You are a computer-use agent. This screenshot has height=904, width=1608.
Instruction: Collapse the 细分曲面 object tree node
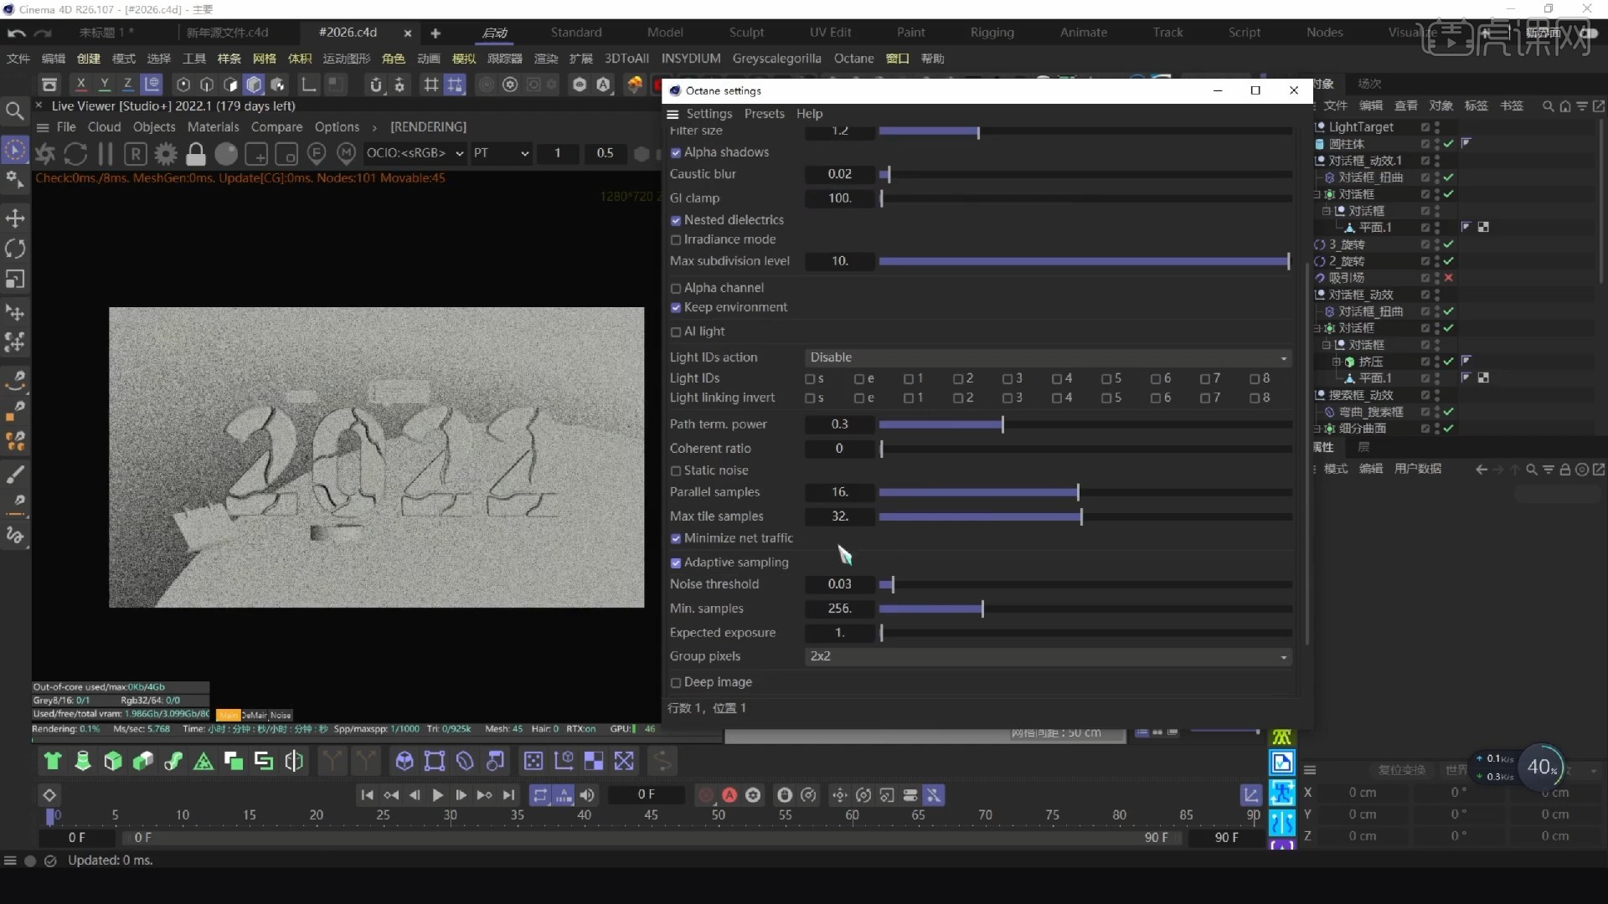(1317, 429)
